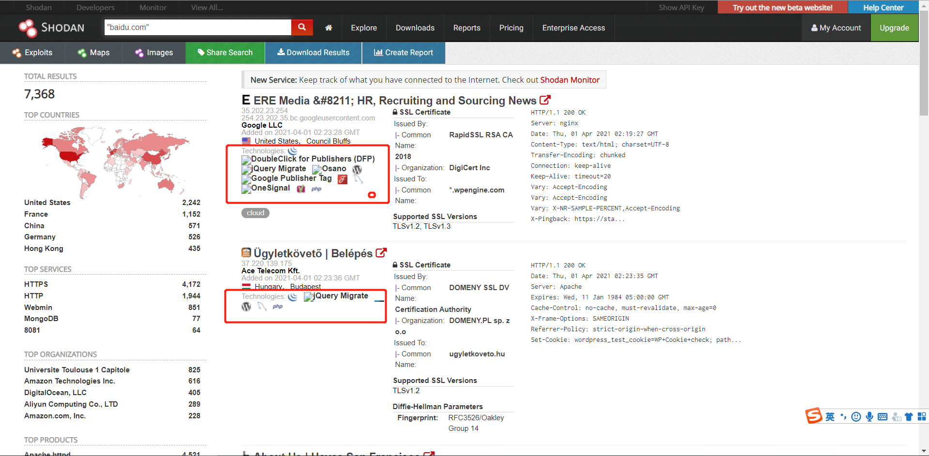Click Show API Key
The image size is (929, 456).
coord(681,7)
